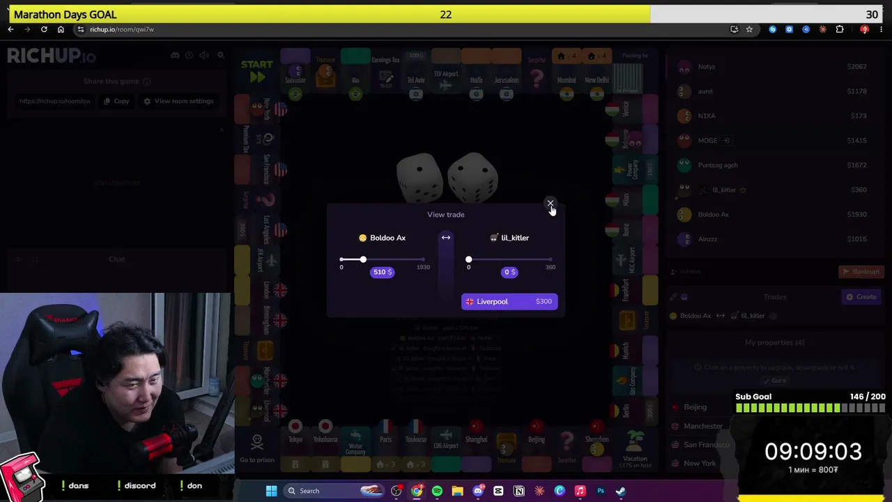
Task: Open the browser home page
Action: tap(61, 29)
